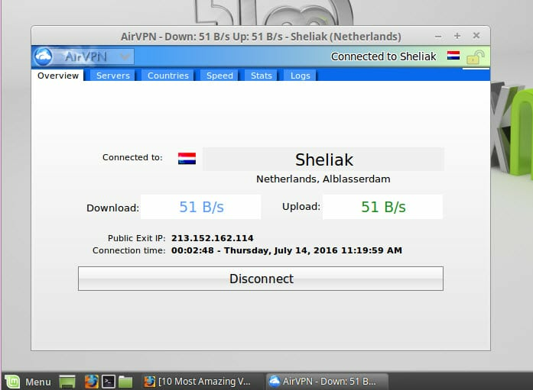Click 'Connected to Sheliak' status text
Screen dimensions: 533x390
click(x=383, y=56)
